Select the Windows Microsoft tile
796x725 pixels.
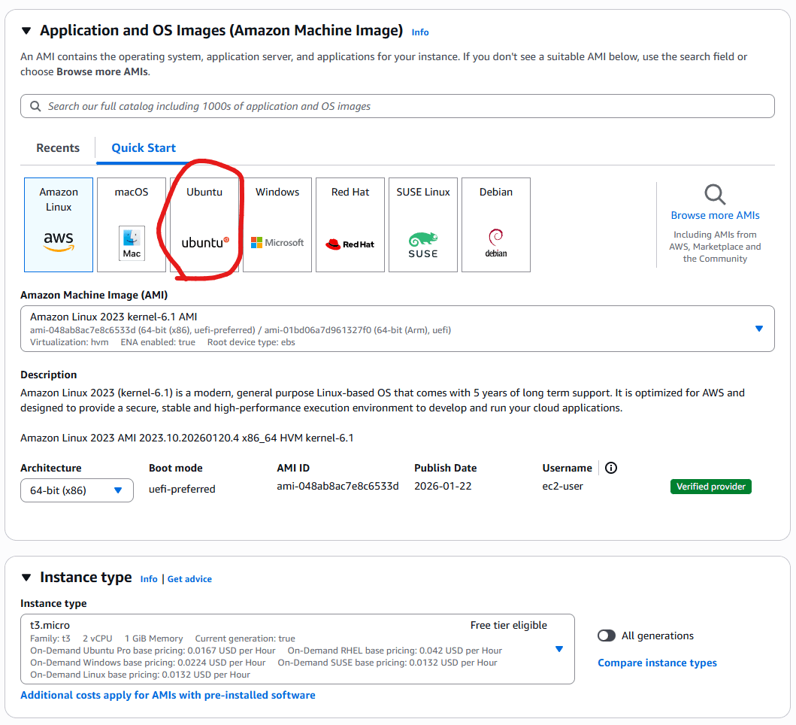pos(277,225)
